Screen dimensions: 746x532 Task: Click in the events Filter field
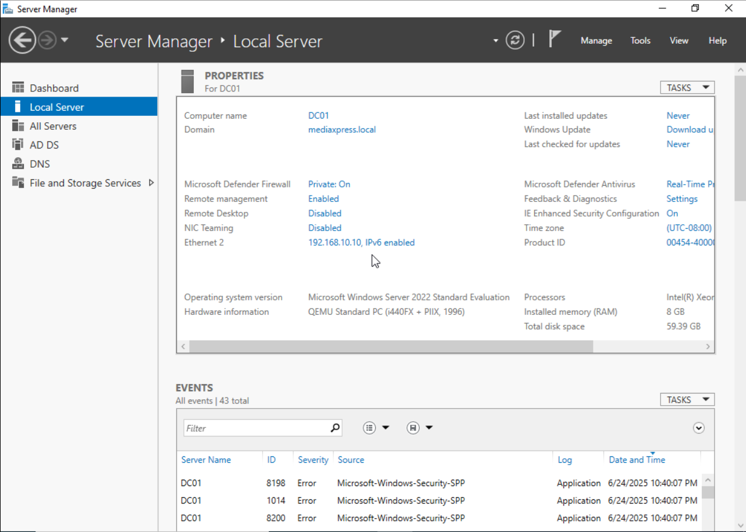pyautogui.click(x=256, y=428)
